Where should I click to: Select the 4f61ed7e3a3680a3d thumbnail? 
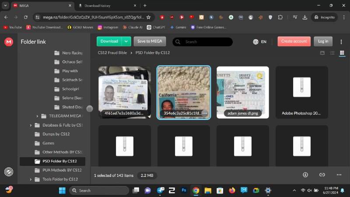[125, 92]
